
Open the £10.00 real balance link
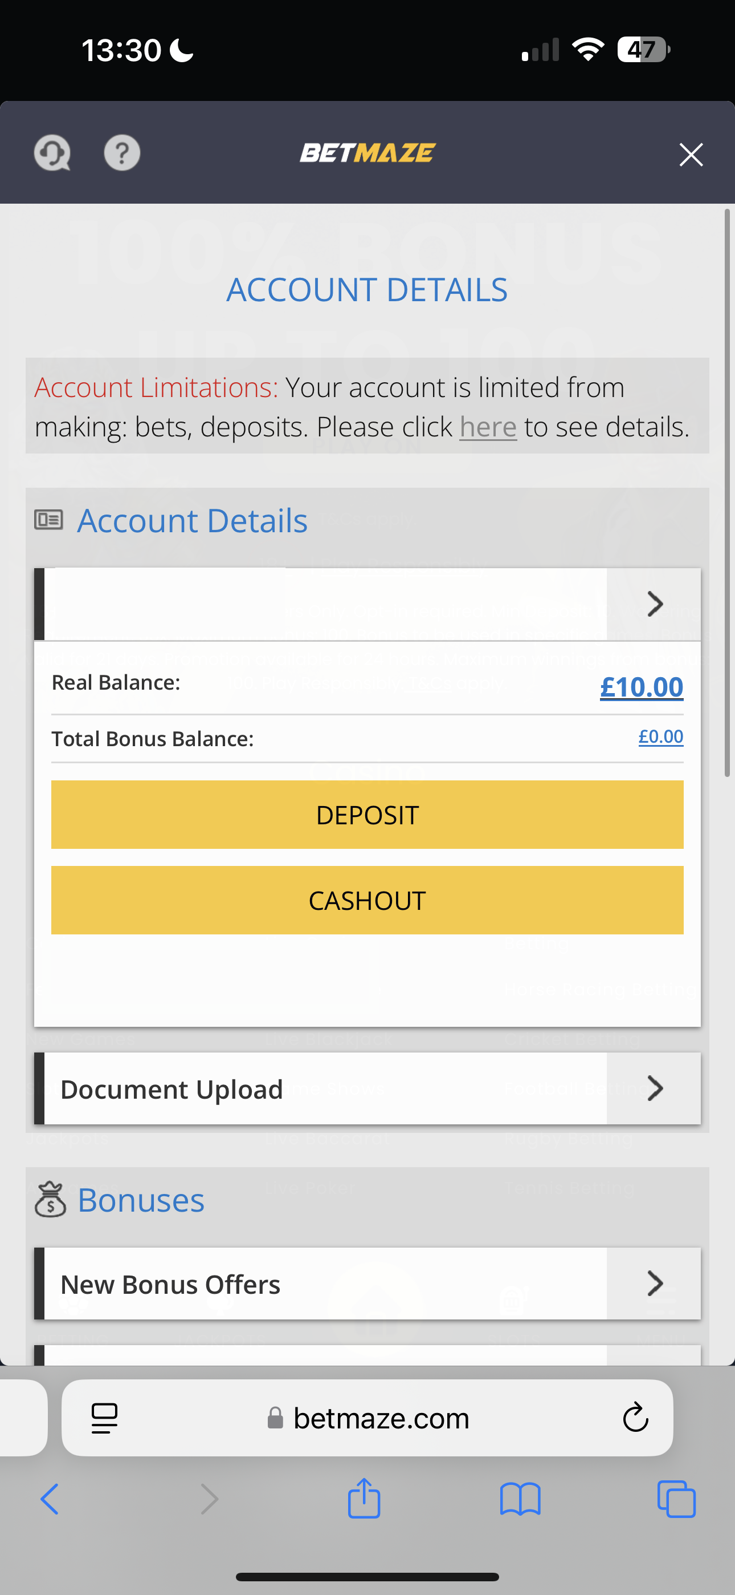click(x=641, y=687)
